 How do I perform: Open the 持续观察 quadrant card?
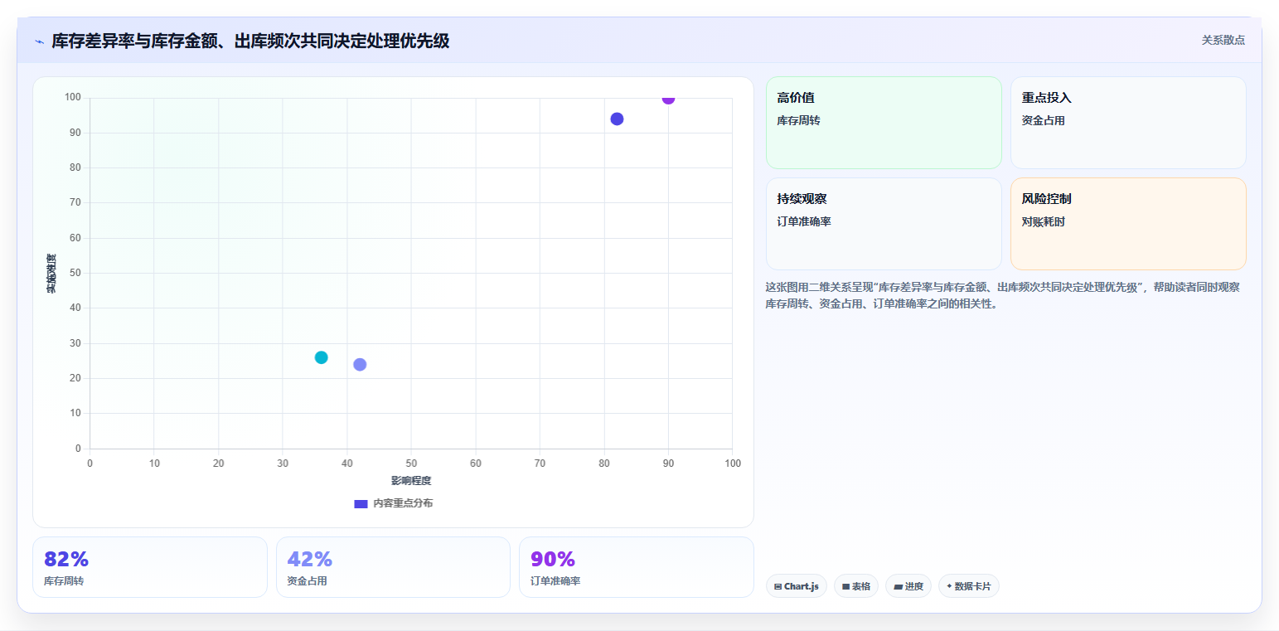(x=884, y=224)
